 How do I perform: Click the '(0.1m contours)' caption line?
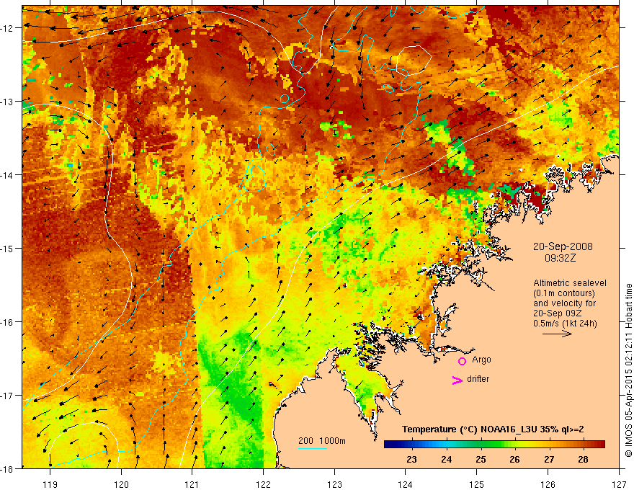pyautogui.click(x=564, y=293)
